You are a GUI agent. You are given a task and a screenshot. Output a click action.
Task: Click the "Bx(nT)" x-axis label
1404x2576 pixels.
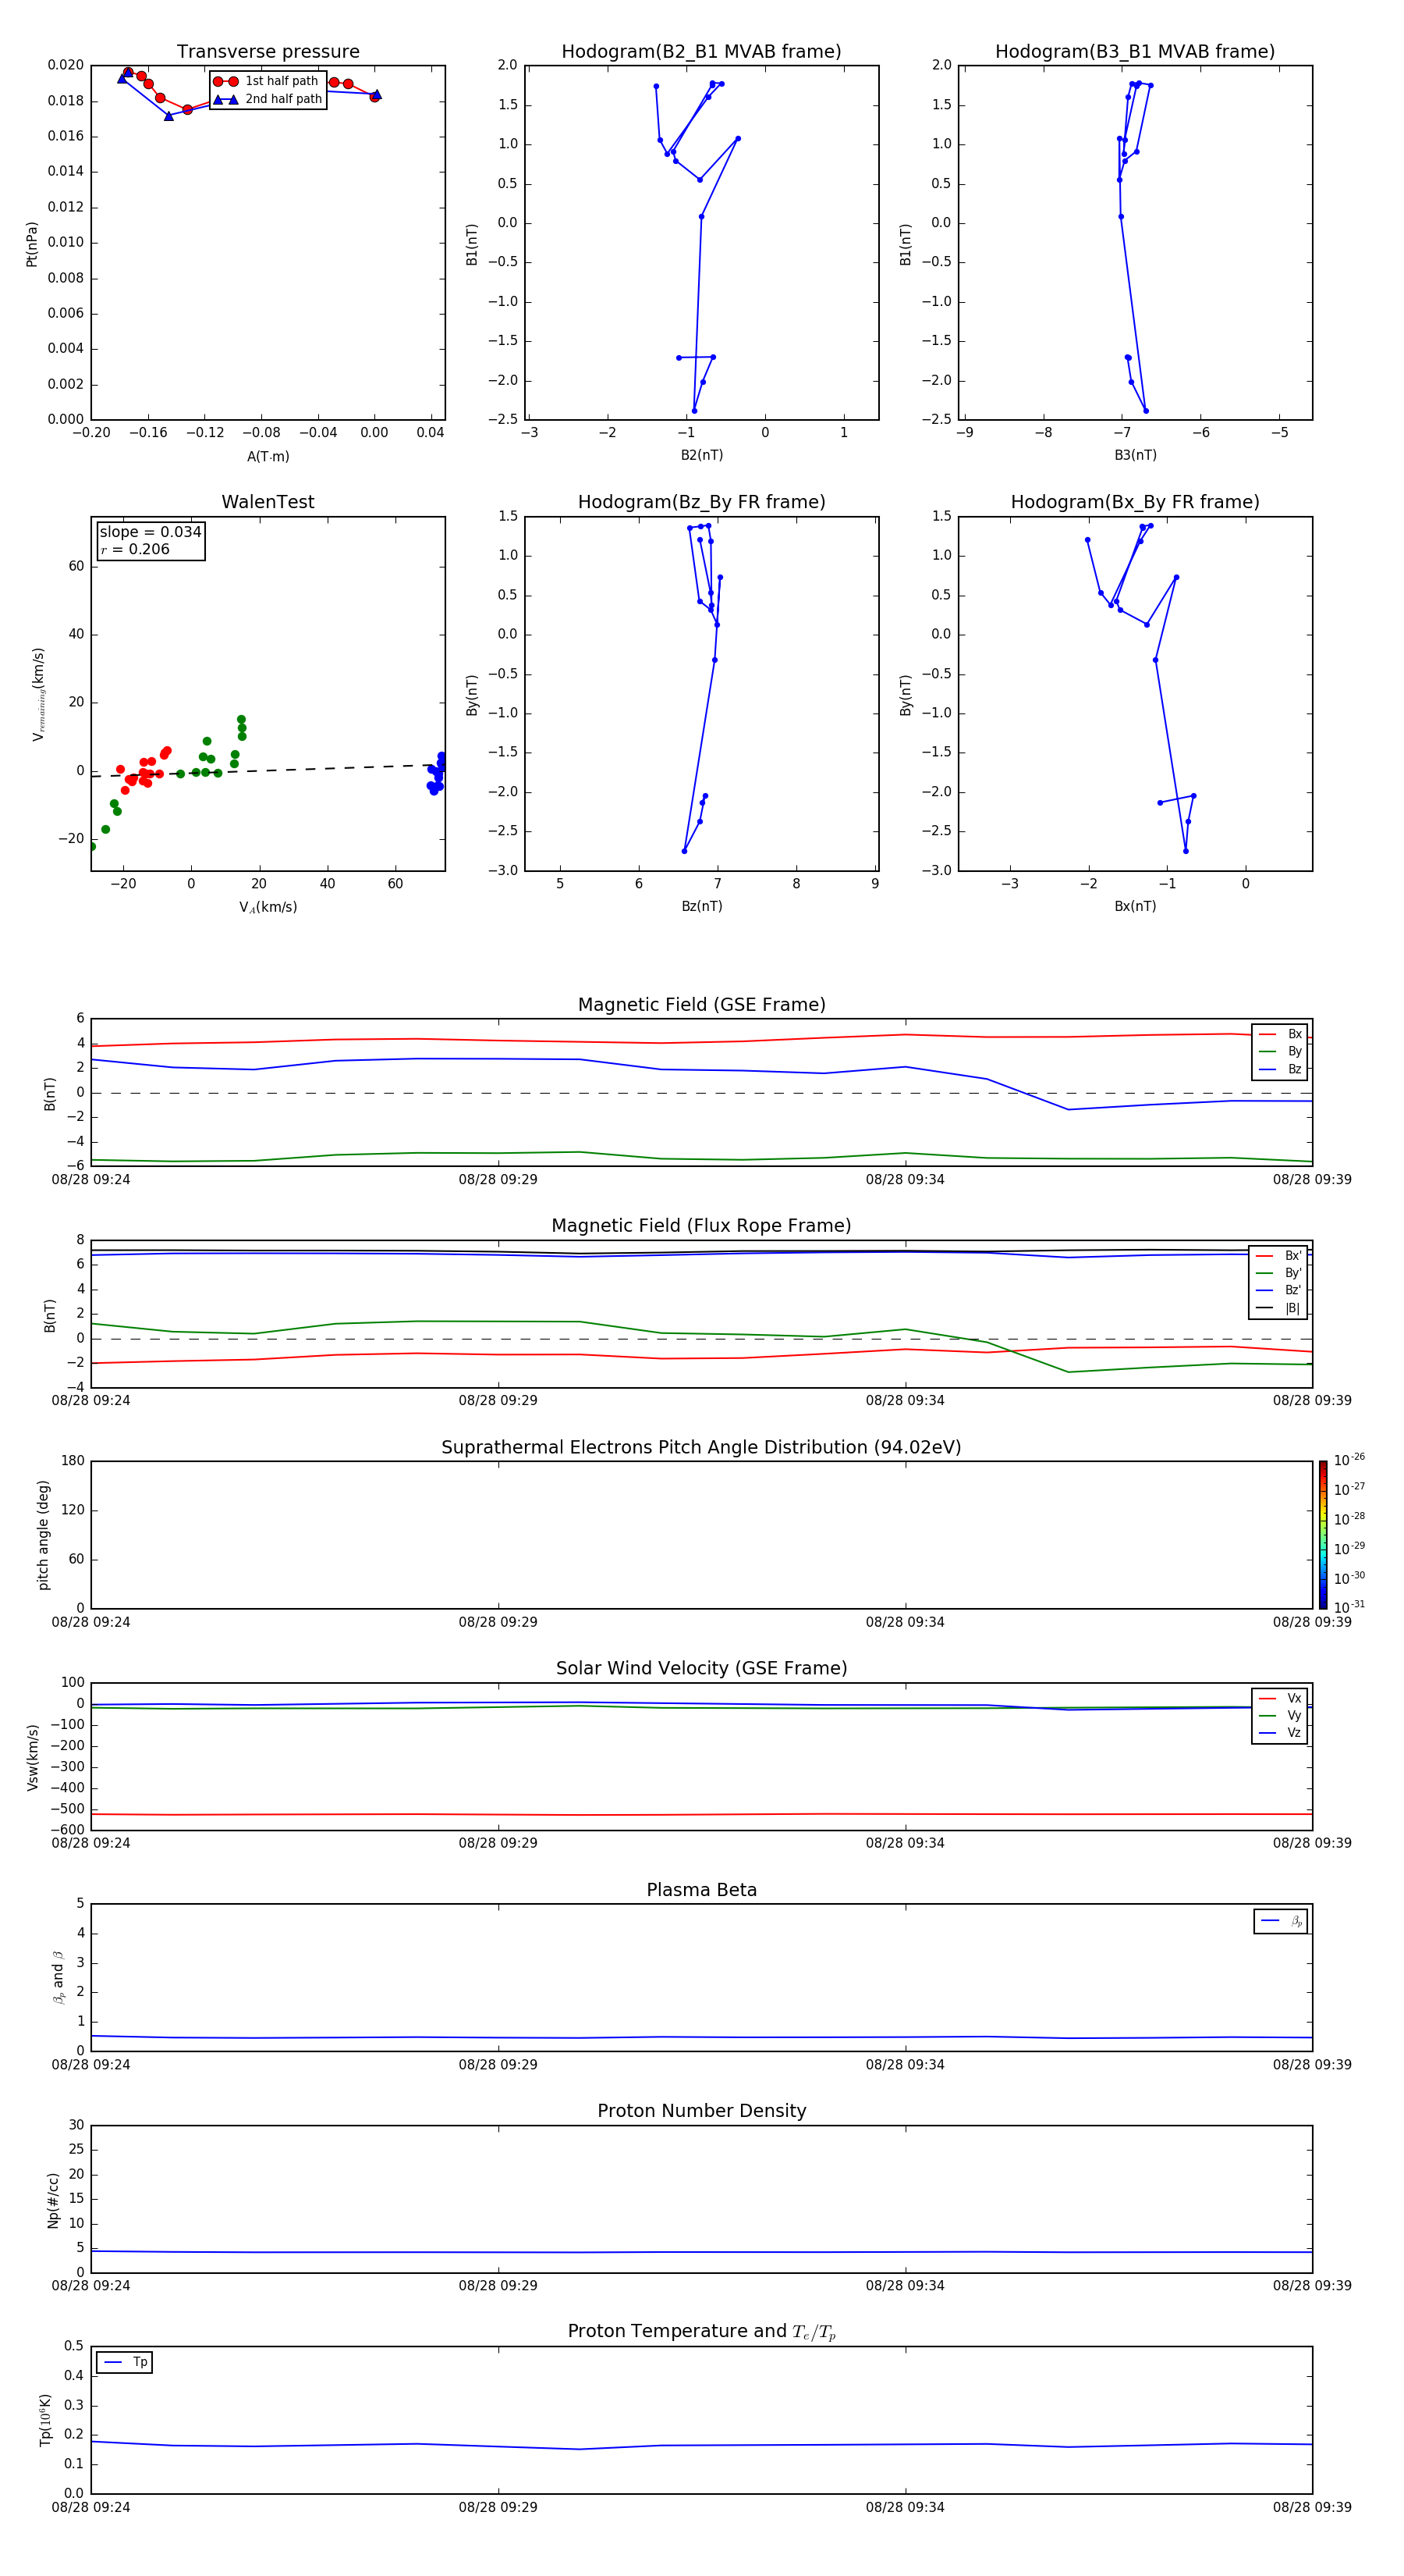coord(1135,906)
